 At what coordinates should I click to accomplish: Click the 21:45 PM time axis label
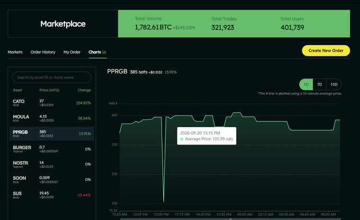tap(224, 214)
